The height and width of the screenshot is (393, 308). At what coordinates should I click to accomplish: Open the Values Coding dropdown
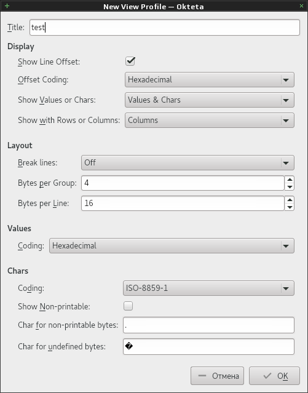[x=172, y=245]
